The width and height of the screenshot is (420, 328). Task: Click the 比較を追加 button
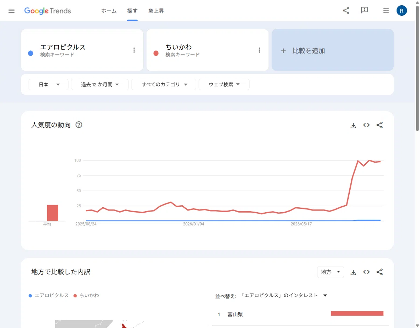(332, 50)
